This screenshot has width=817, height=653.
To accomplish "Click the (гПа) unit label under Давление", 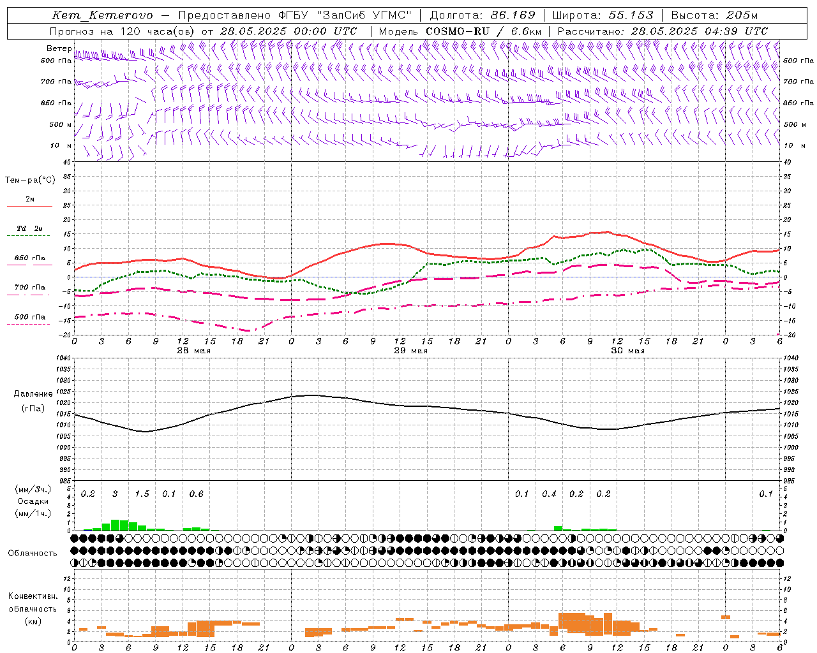I will click(33, 409).
